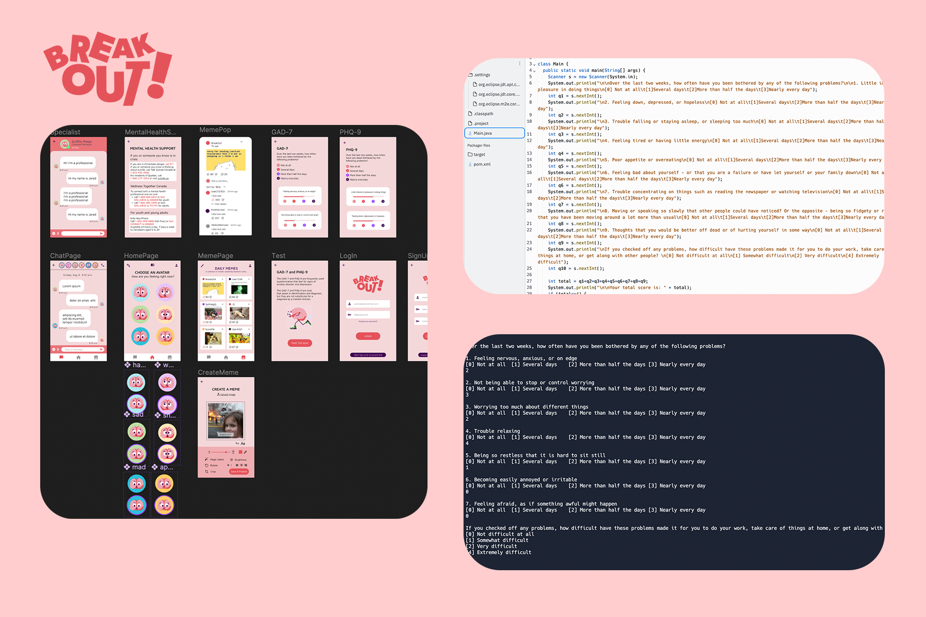Open the home icon in MemePage bottom navigation

coord(226,357)
